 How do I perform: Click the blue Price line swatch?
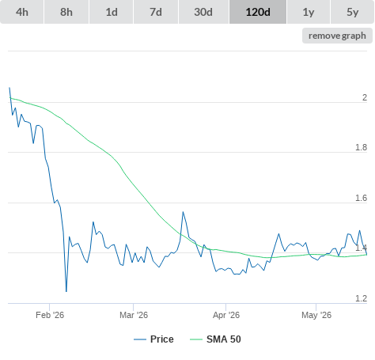coord(140,339)
